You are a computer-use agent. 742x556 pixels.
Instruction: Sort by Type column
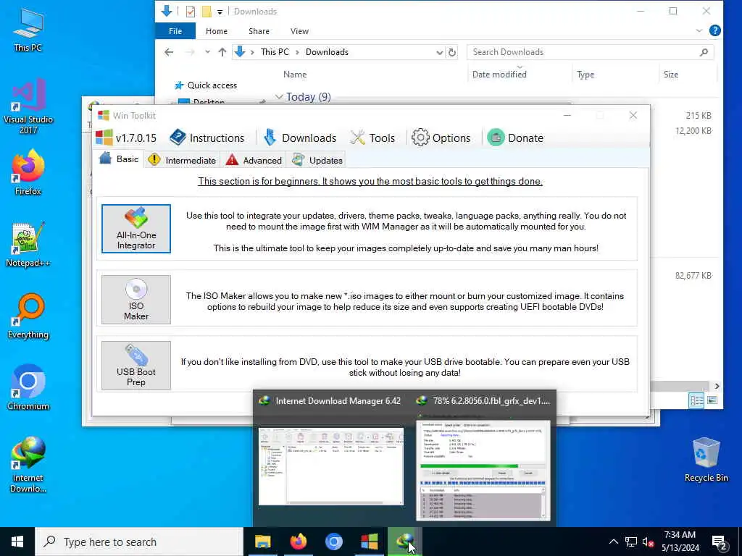585,75
